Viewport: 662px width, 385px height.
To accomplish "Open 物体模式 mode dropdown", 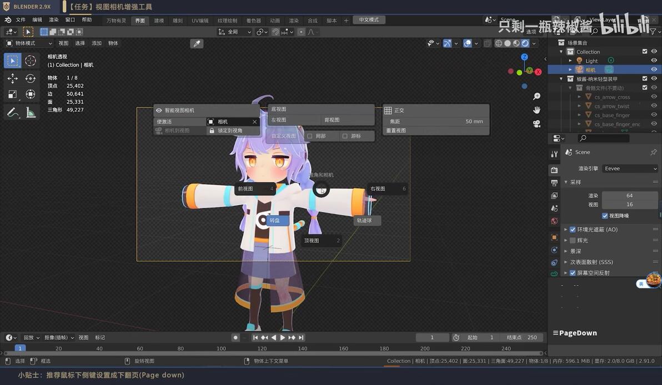I will tap(29, 43).
